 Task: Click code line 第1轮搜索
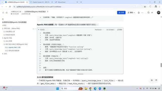tap(47, 33)
